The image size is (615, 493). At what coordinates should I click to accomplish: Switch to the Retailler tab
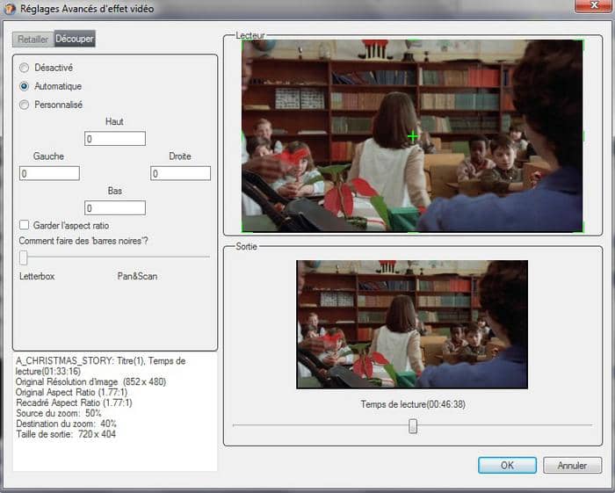point(33,40)
